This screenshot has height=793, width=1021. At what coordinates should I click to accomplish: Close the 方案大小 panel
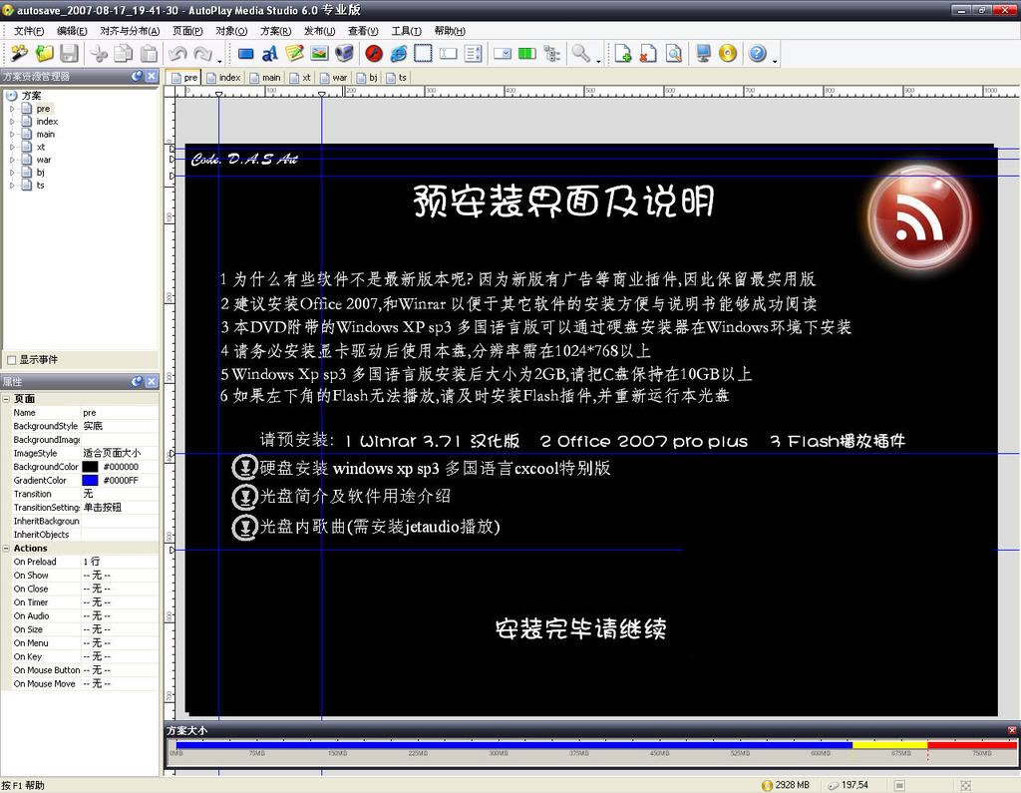click(x=1012, y=730)
